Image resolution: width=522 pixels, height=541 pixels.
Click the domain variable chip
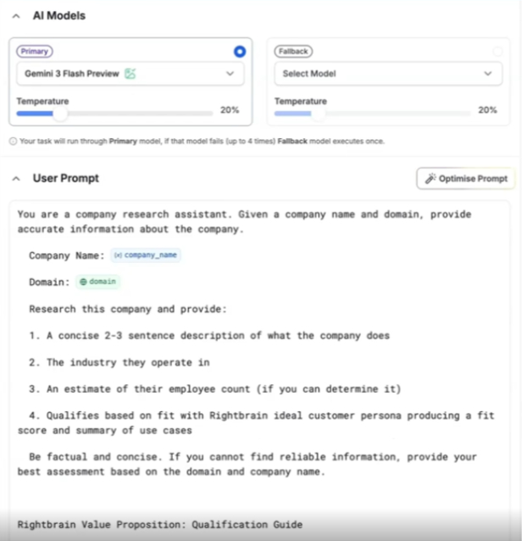(98, 282)
